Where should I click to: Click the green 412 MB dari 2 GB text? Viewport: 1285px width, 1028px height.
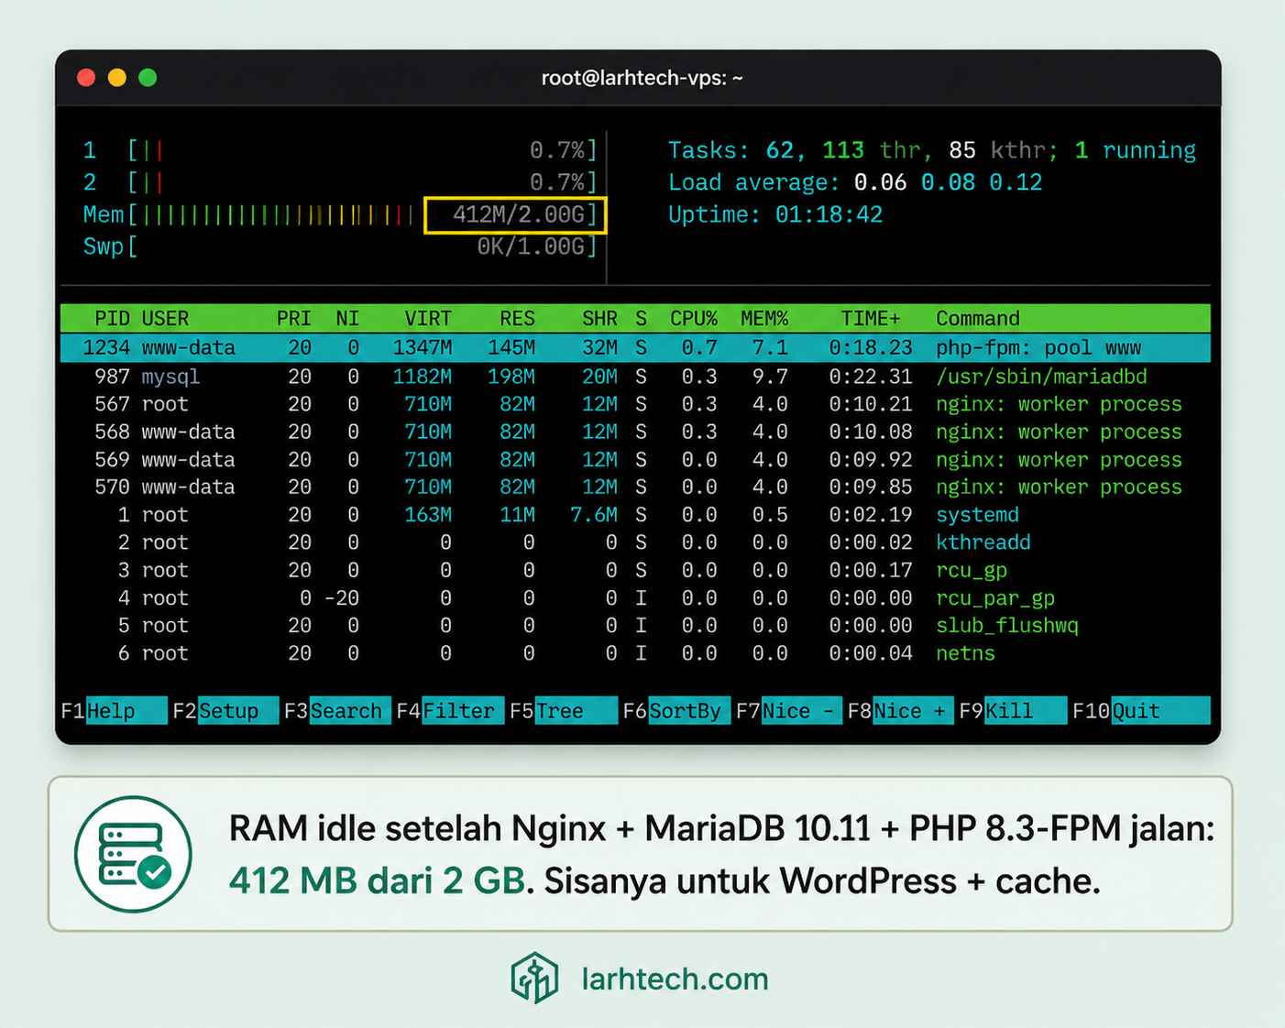coord(377,881)
